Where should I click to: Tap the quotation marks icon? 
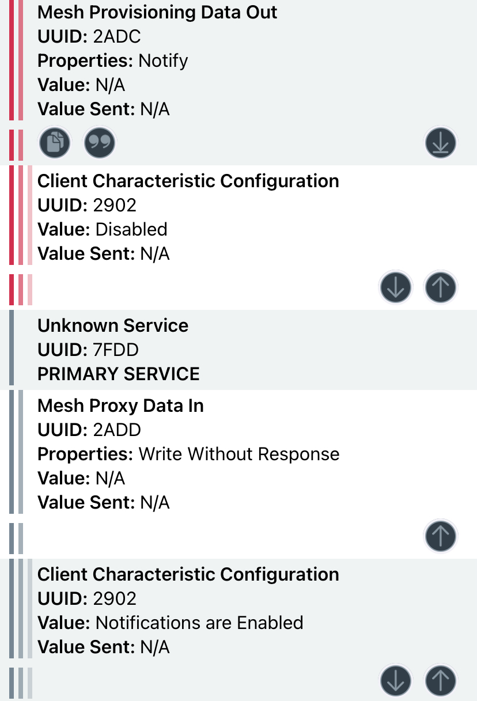(x=100, y=142)
